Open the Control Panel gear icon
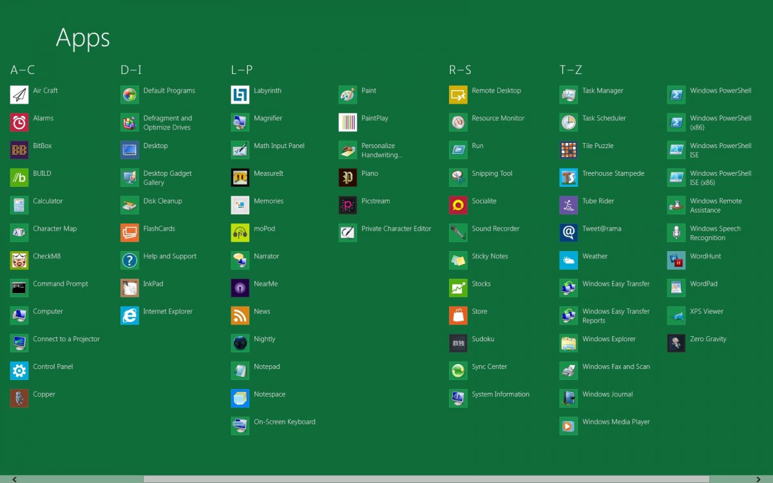Screen dimensions: 773x483 pyautogui.click(x=19, y=371)
